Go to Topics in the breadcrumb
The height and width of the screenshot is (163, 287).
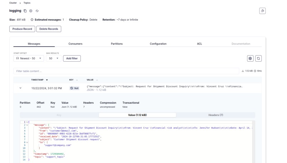pyautogui.click(x=27, y=3)
